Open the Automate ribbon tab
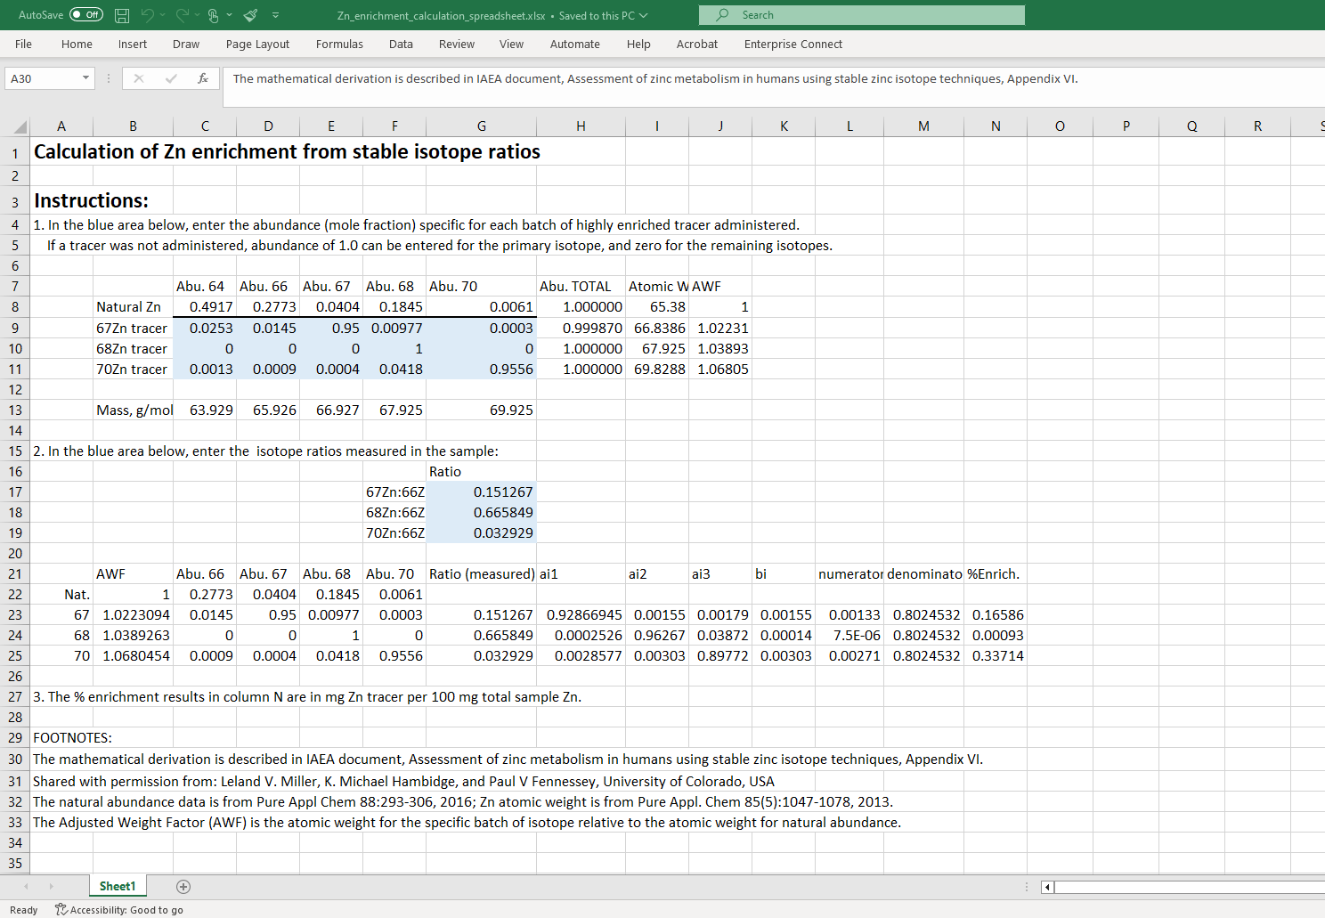Image resolution: width=1325 pixels, height=918 pixels. pos(574,44)
